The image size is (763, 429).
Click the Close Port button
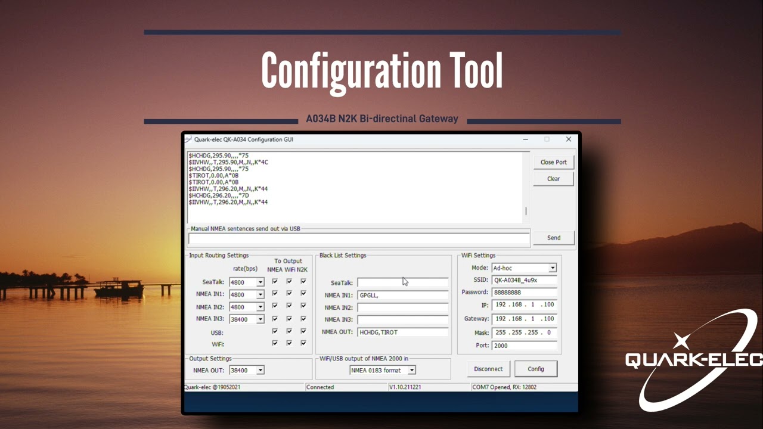[554, 162]
